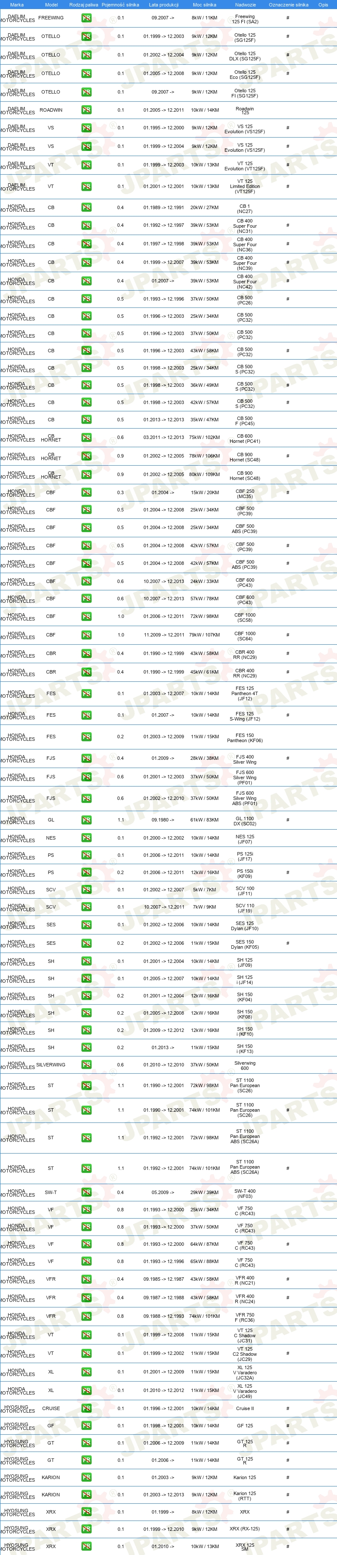Click fuel icon for VFR 750 F (RC36)

86,1317
